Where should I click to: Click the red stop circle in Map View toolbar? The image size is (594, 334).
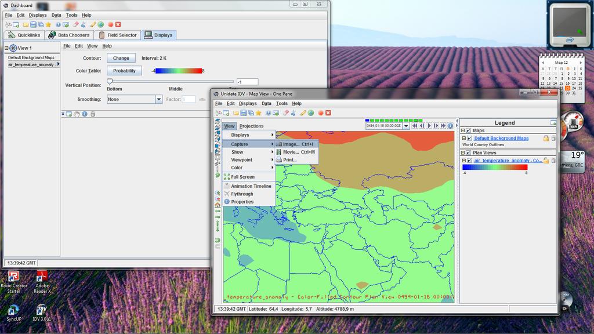pyautogui.click(x=320, y=113)
